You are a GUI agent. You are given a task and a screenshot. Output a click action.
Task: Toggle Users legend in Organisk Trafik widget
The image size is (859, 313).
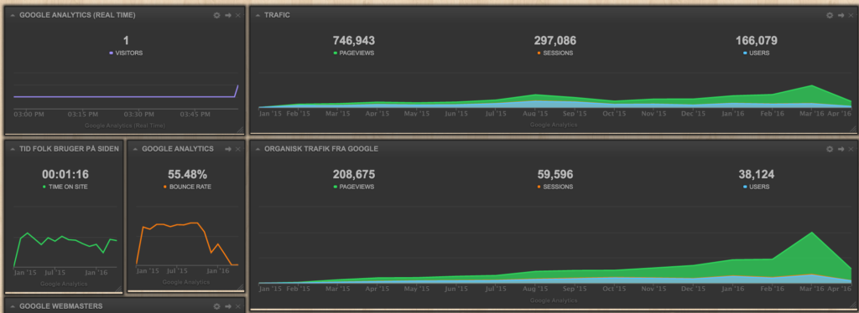756,187
